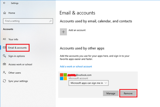This screenshot has width=160, height=107.
Task: Focus the Find a setting search field
Action: pos(28,21)
